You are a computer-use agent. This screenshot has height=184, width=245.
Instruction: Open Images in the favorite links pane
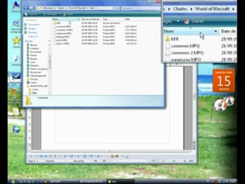coord(30,28)
